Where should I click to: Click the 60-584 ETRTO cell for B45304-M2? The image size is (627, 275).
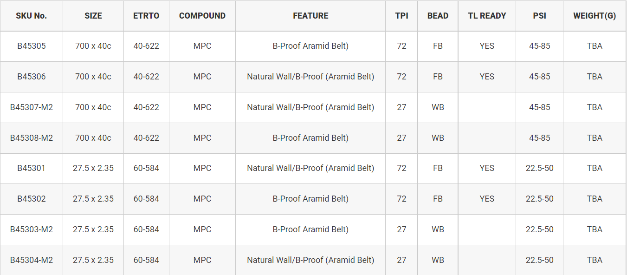tap(146, 260)
